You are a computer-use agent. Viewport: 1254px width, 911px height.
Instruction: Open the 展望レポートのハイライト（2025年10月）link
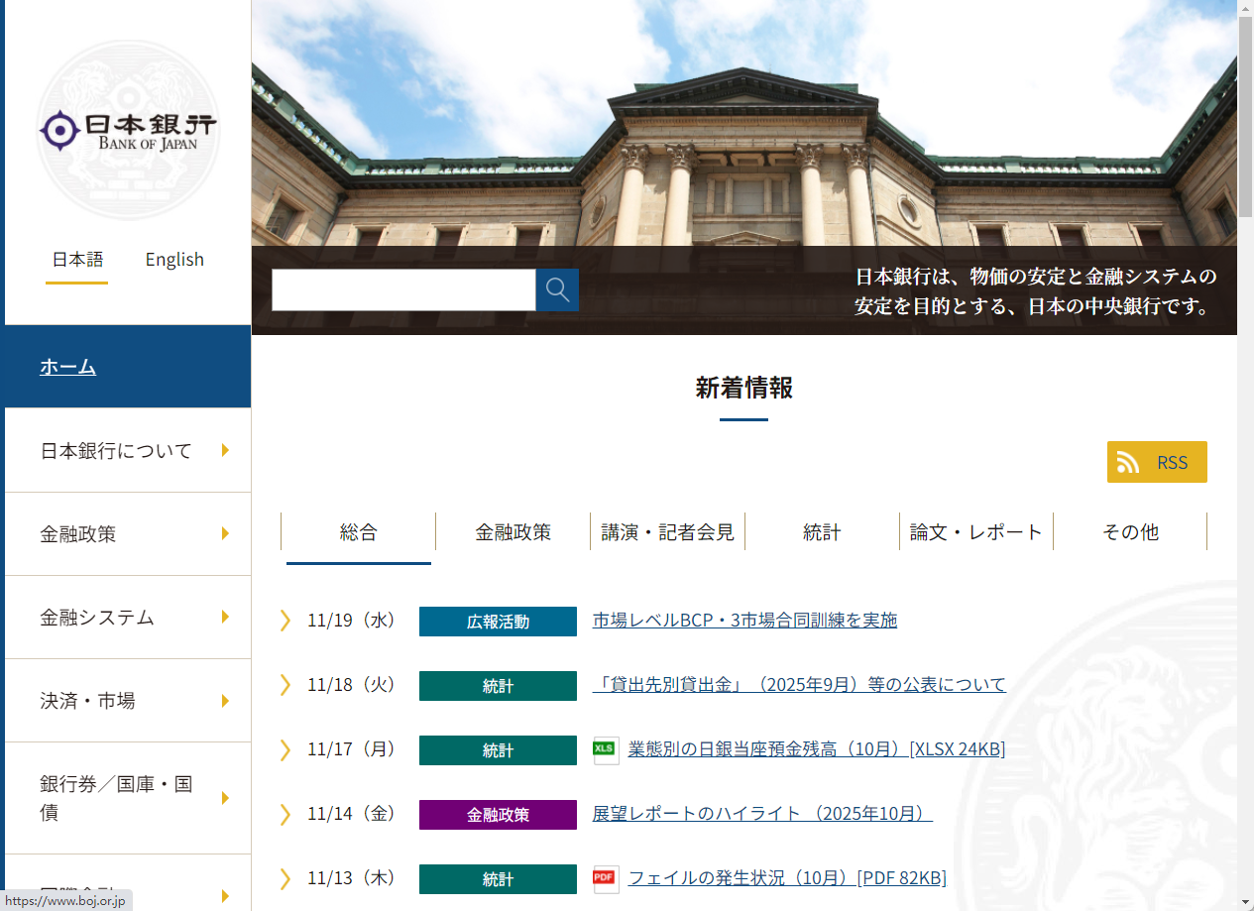(x=760, y=813)
